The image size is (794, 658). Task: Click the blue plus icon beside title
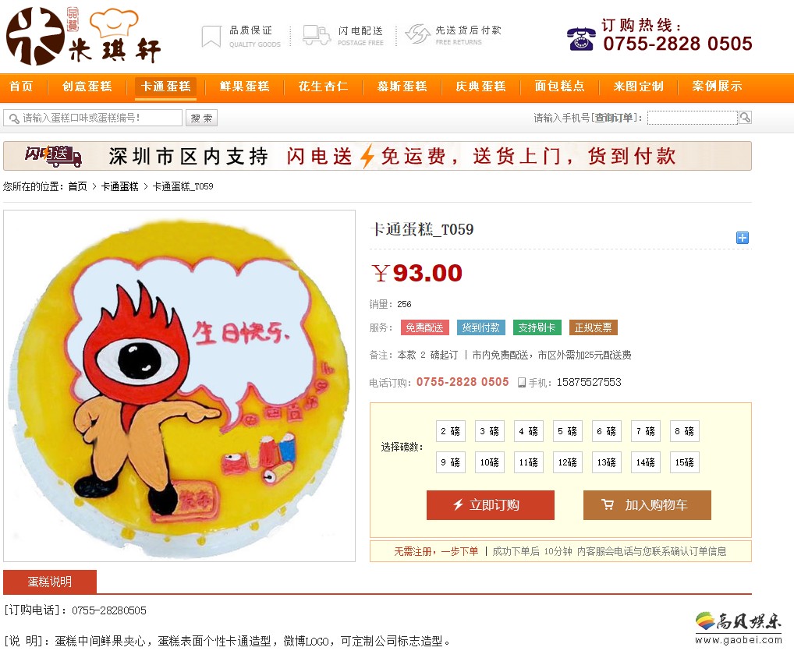click(x=742, y=237)
